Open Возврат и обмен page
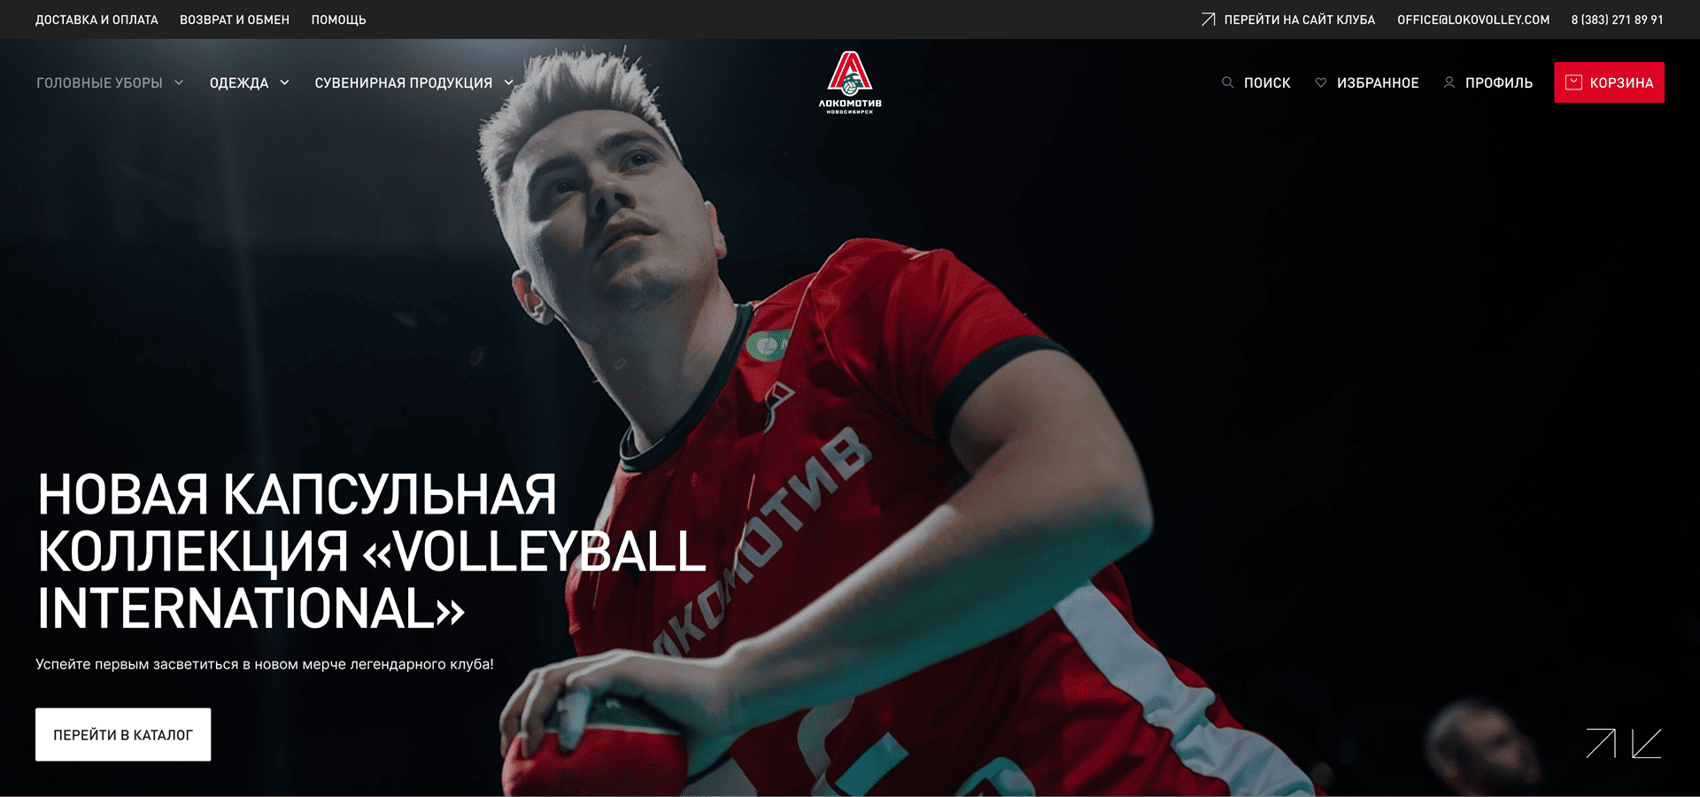 click(235, 19)
